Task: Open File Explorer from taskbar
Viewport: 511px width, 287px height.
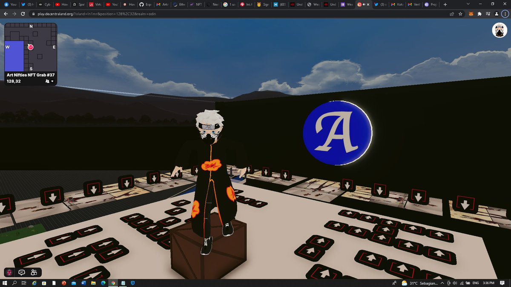Action: click(x=93, y=283)
